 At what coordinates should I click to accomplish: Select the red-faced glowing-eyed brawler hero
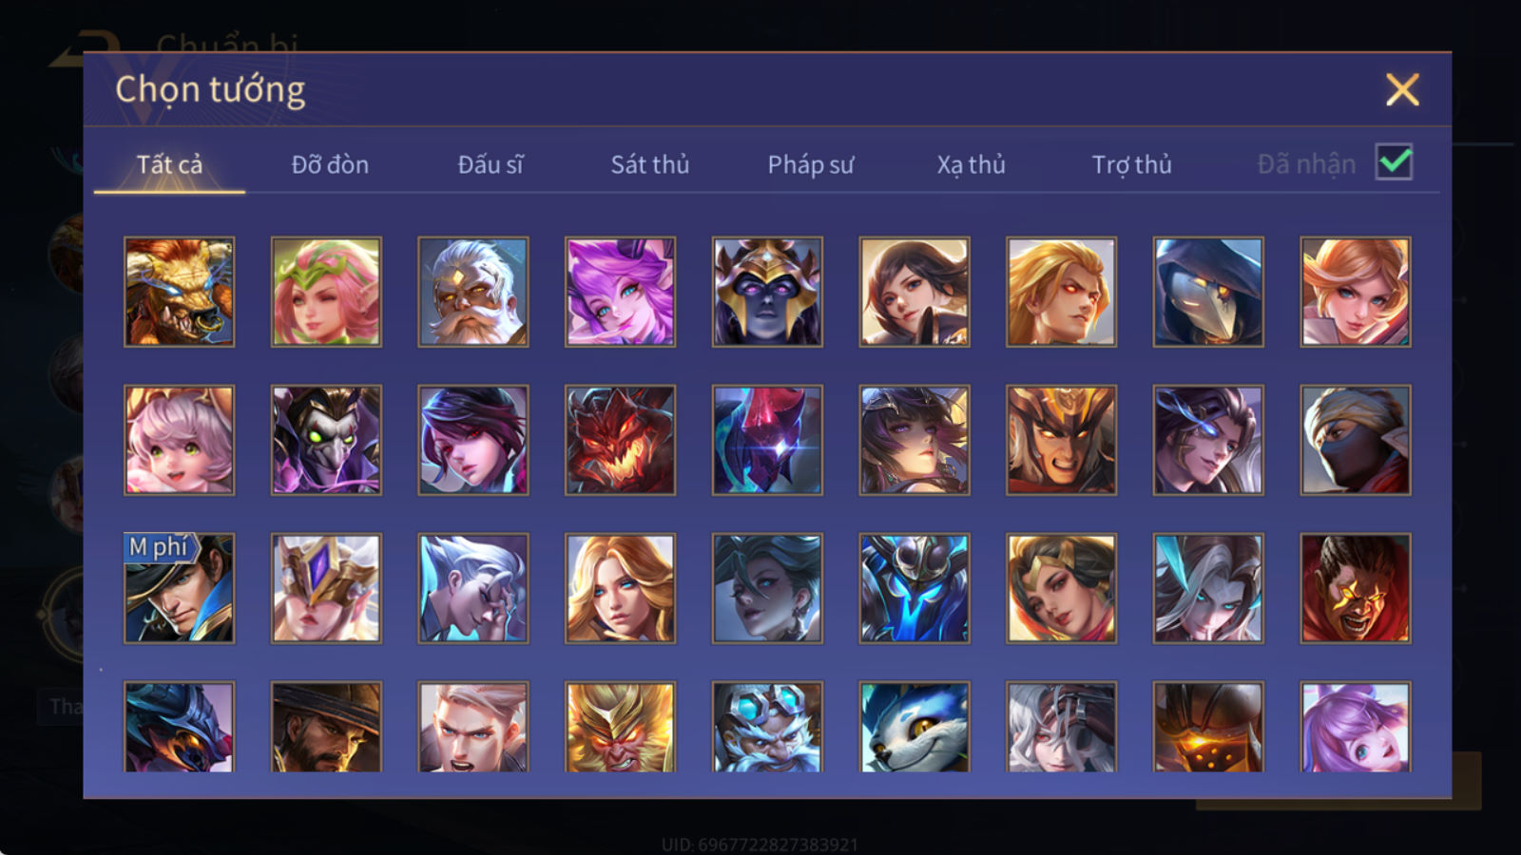[1356, 588]
